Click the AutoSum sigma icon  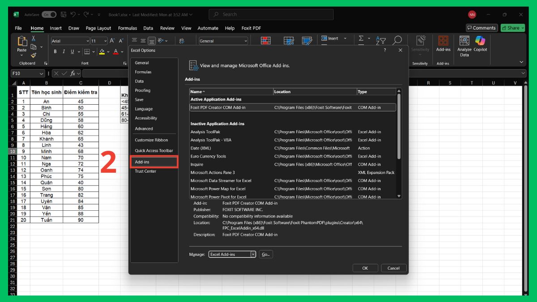[x=361, y=39]
